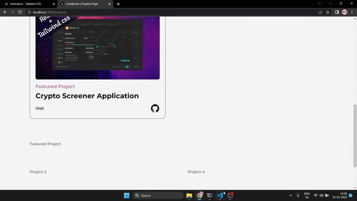Show hidden system tray icons
The height and width of the screenshot is (201, 357).
291,195
